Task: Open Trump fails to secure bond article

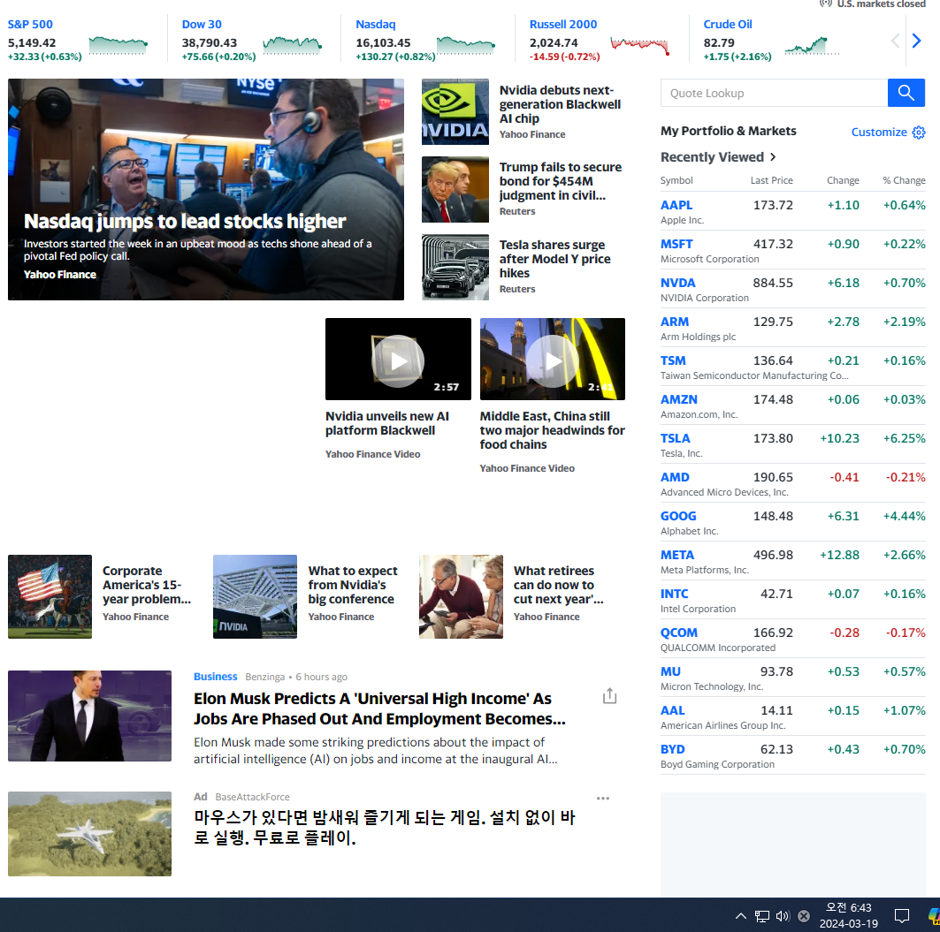Action: coord(560,181)
